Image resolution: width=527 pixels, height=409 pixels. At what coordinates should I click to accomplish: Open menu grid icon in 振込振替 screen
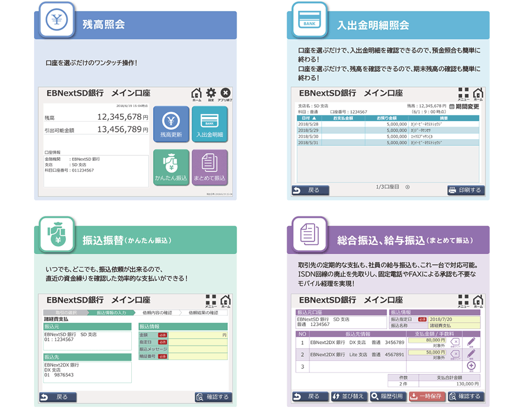click(211, 300)
